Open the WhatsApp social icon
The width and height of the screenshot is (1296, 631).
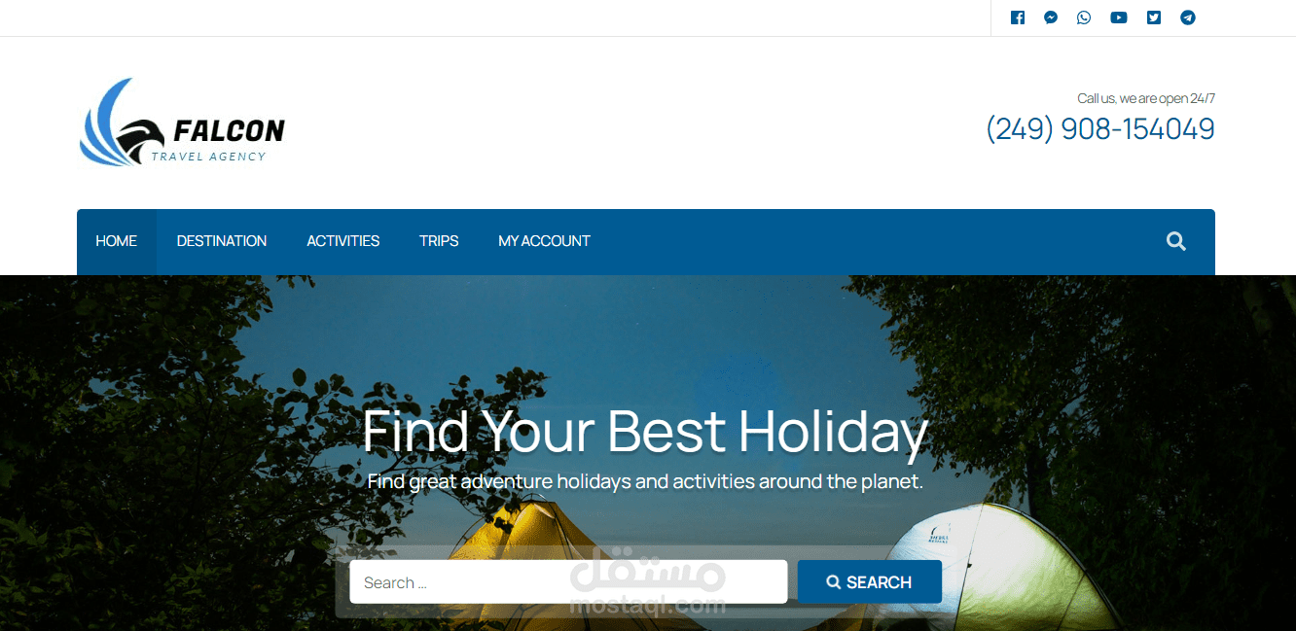tap(1084, 18)
